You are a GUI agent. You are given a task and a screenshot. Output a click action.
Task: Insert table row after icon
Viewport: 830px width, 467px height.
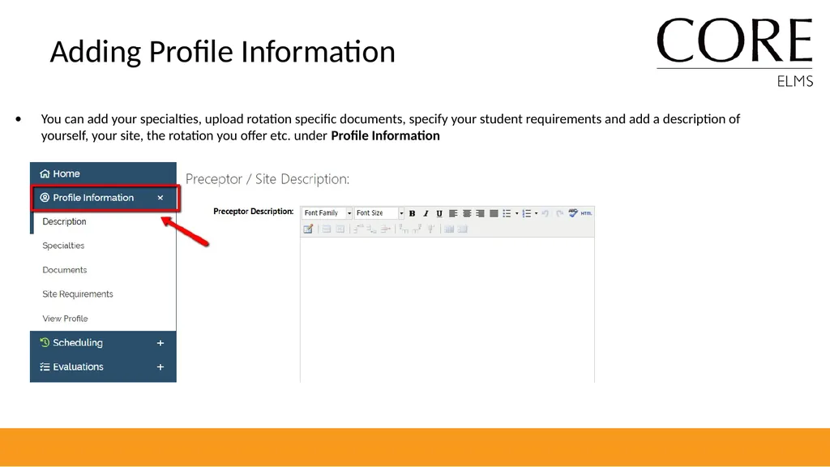coord(371,229)
